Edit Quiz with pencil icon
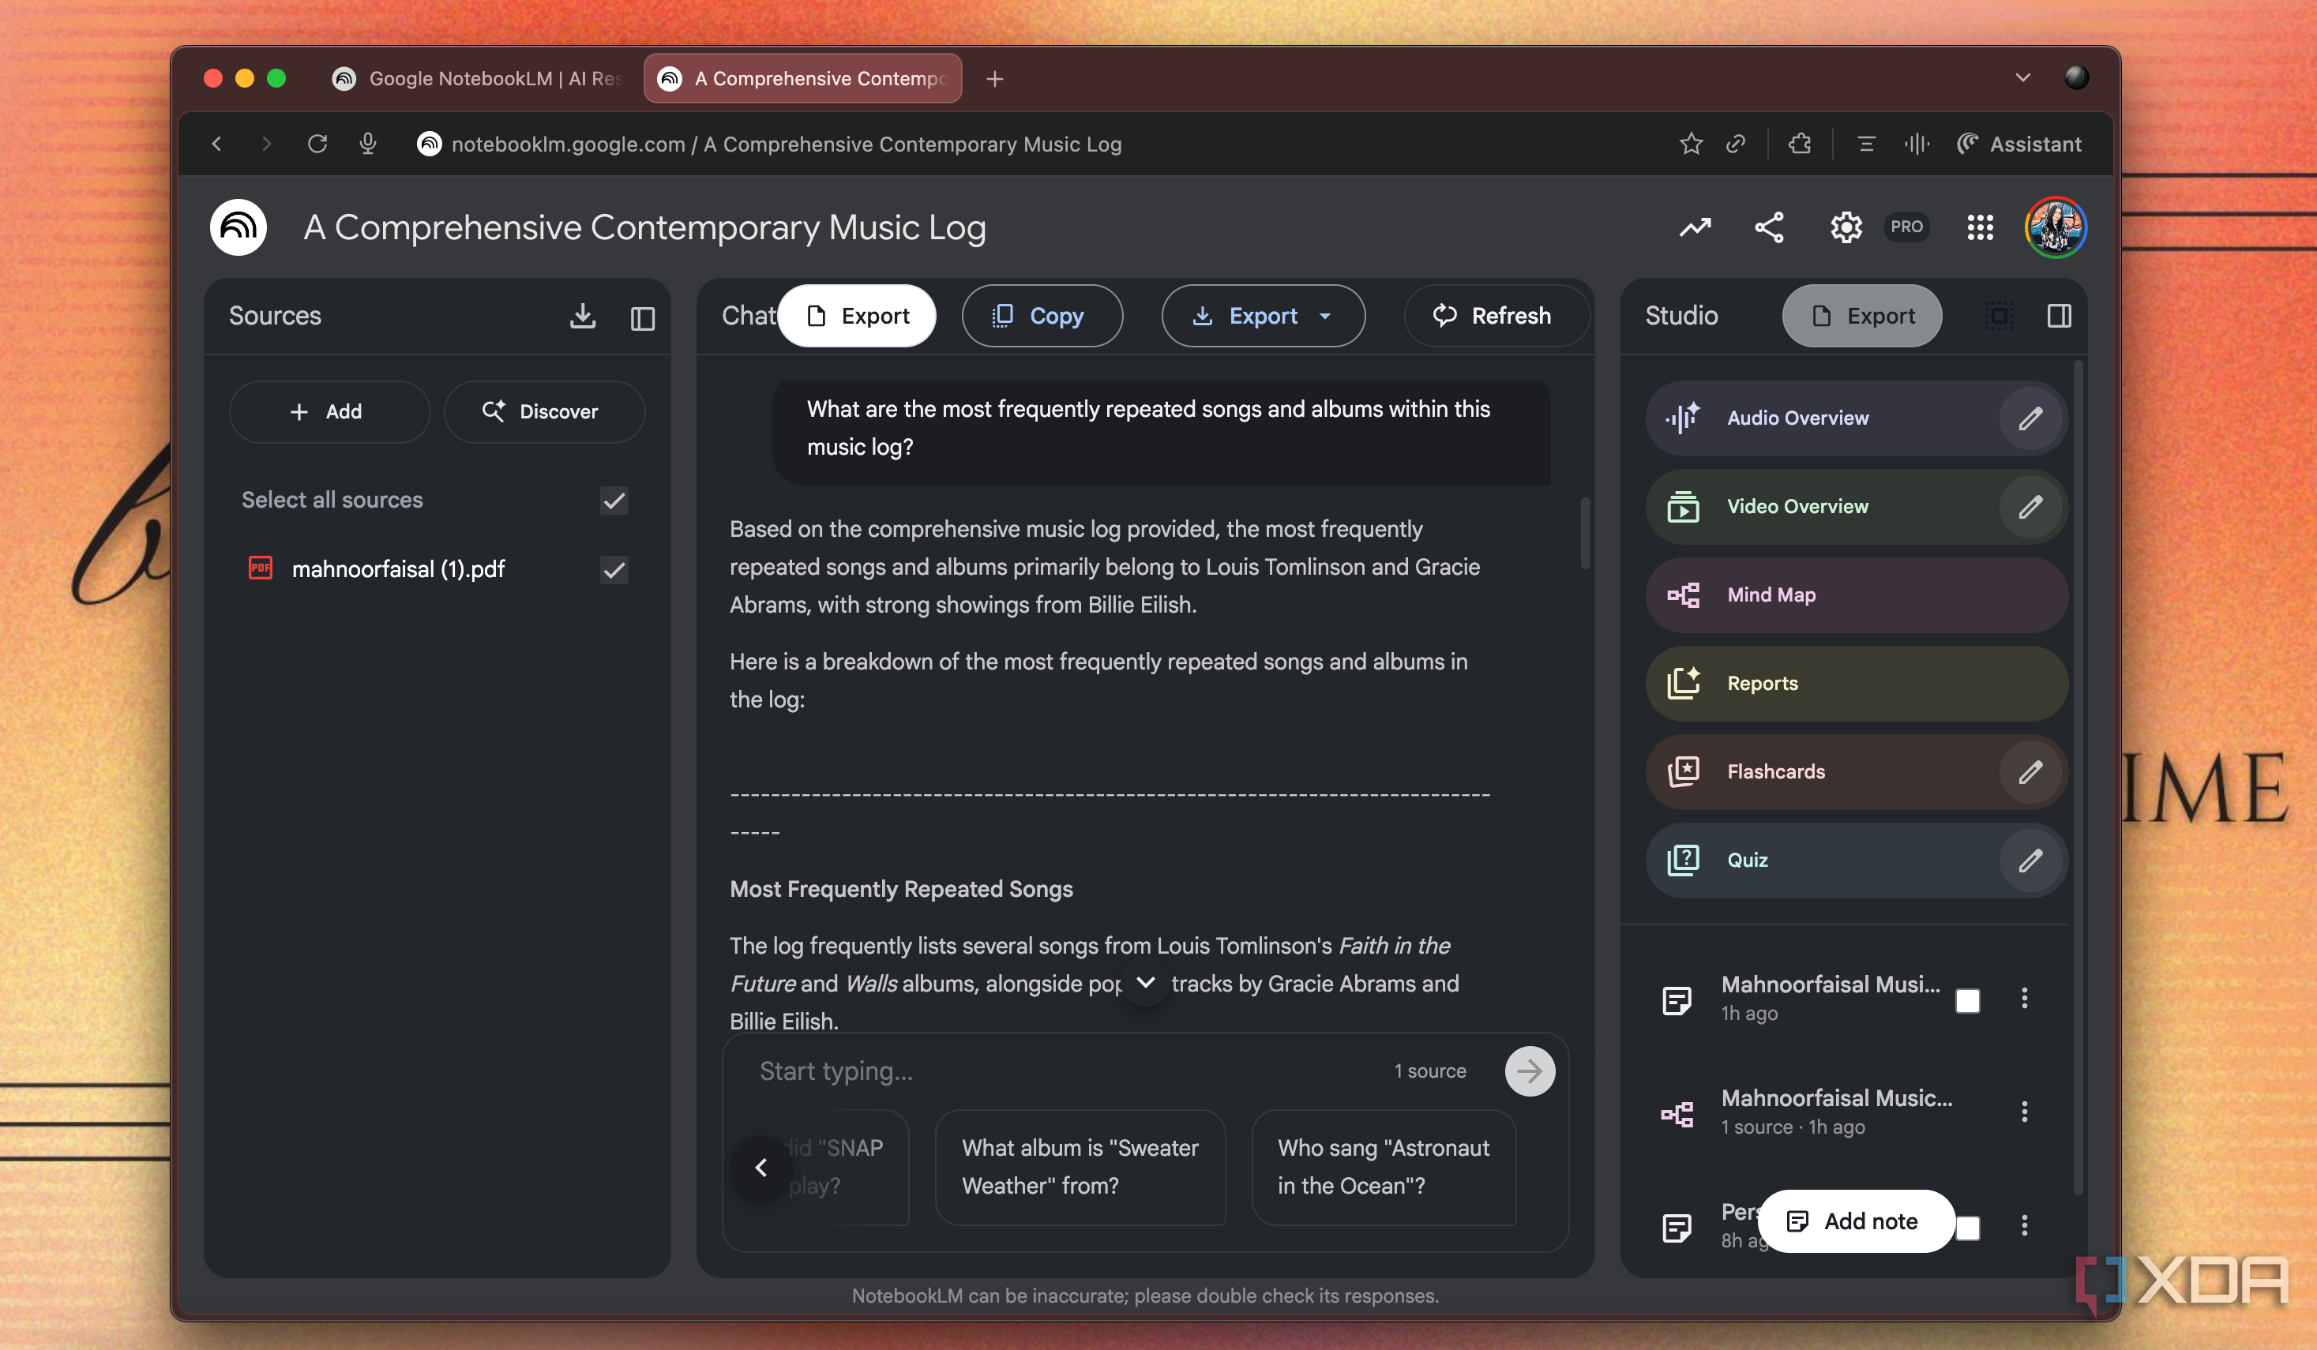Screen dimensions: 2317x1350 [2030, 861]
